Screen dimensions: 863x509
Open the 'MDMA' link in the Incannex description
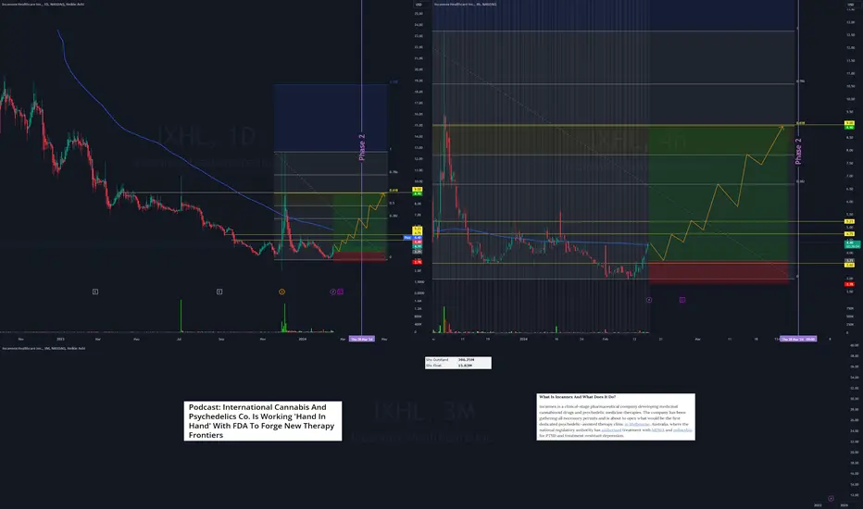657,429
